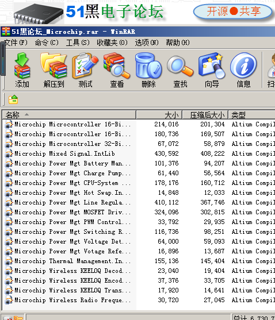Sort by Size (大小) column header
The image size is (275, 320).
(159, 115)
